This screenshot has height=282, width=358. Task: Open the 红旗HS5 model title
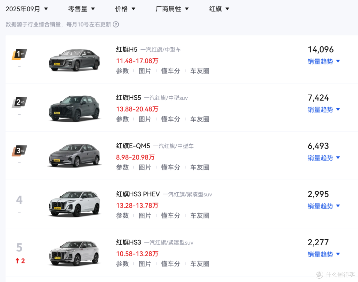click(129, 98)
